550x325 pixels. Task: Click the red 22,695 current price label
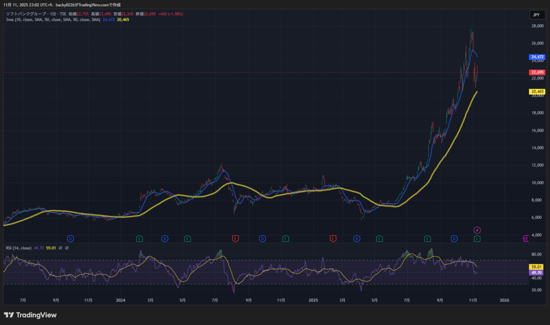click(537, 72)
